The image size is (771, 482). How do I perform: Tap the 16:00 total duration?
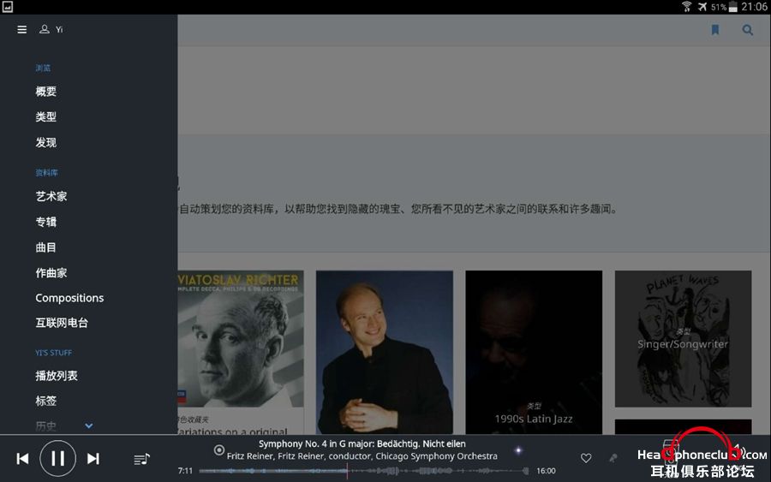[546, 471]
